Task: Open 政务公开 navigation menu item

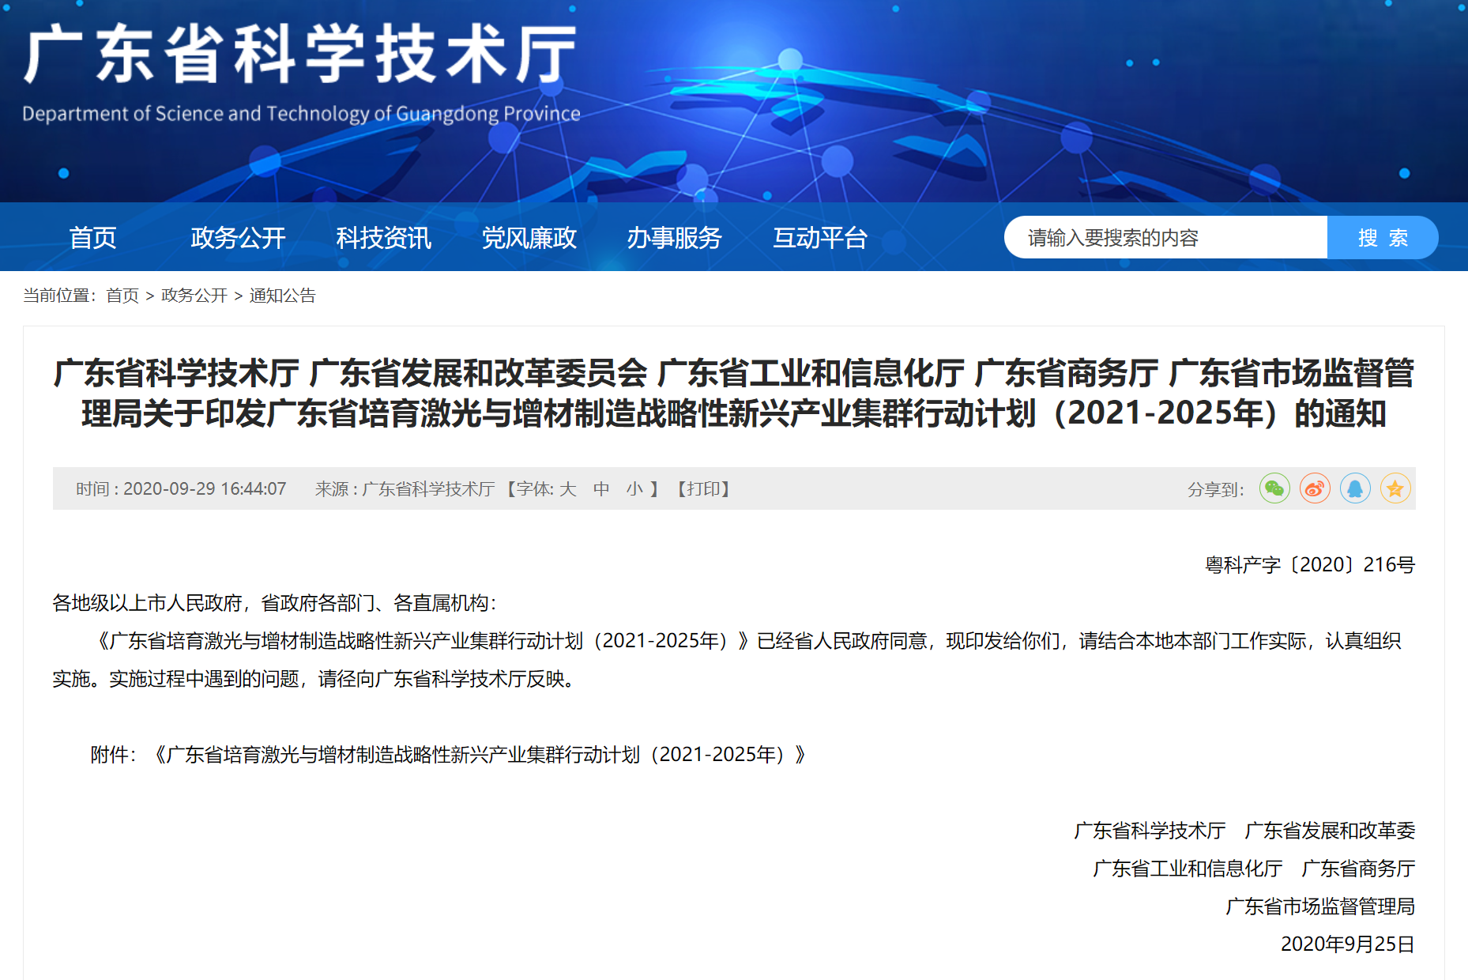Action: 238,237
